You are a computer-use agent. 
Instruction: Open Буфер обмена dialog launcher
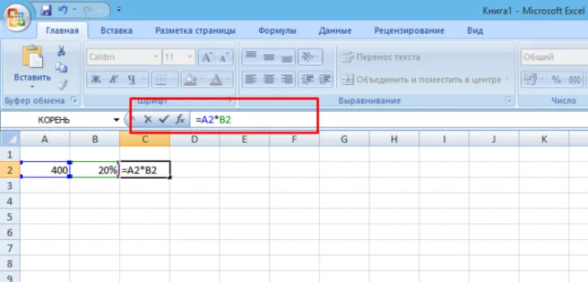pos(73,100)
